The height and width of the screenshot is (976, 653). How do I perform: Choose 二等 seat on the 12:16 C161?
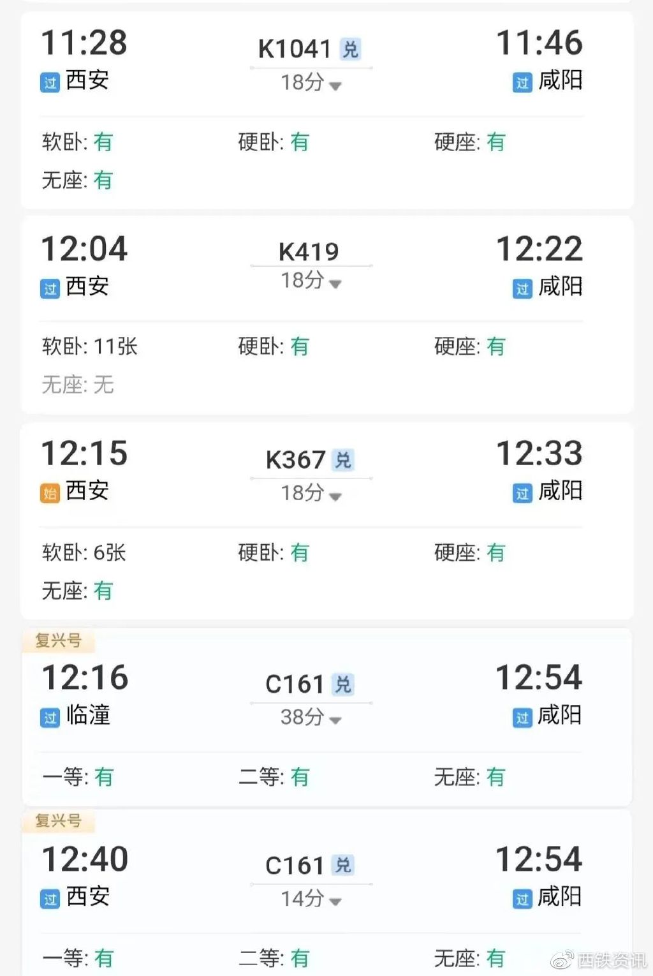click(x=274, y=777)
